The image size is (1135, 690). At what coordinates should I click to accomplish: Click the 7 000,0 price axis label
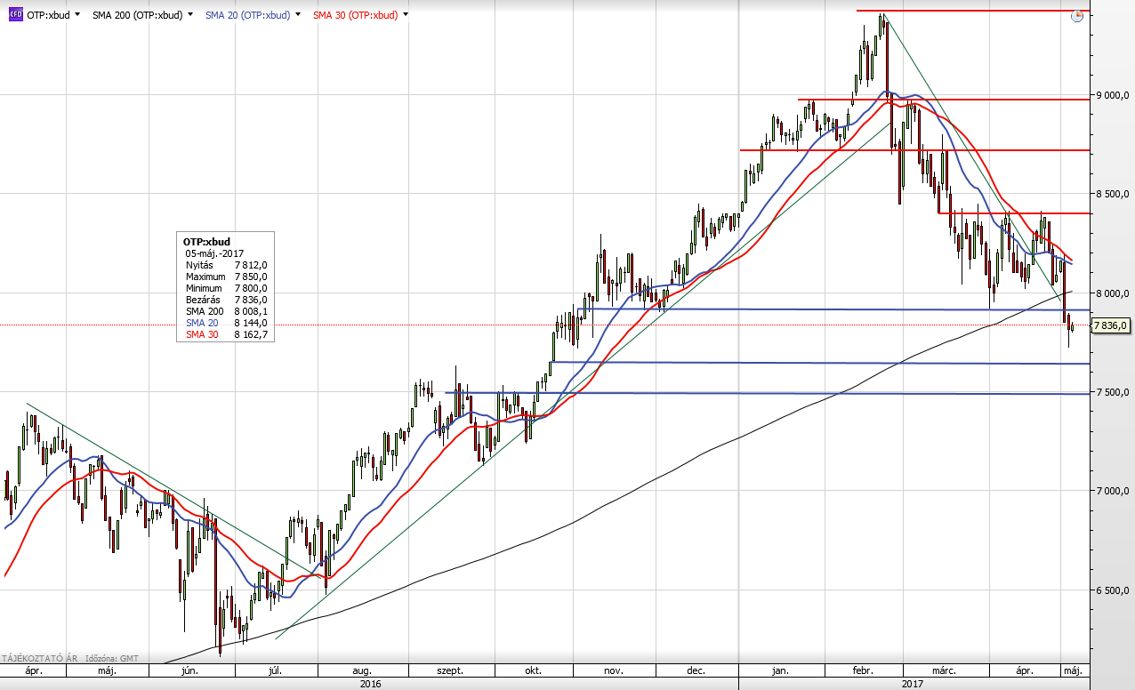1112,491
